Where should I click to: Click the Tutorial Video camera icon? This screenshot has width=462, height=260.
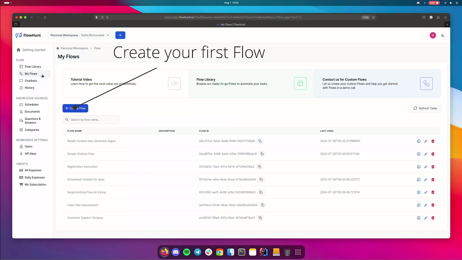(x=174, y=83)
